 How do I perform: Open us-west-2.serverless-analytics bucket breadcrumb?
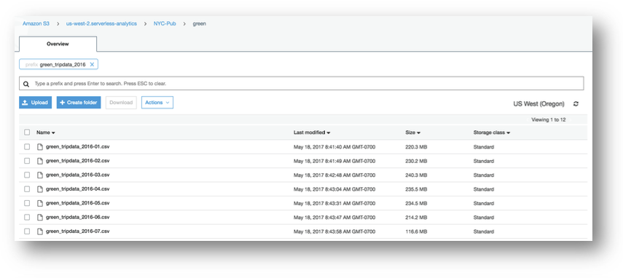(101, 24)
